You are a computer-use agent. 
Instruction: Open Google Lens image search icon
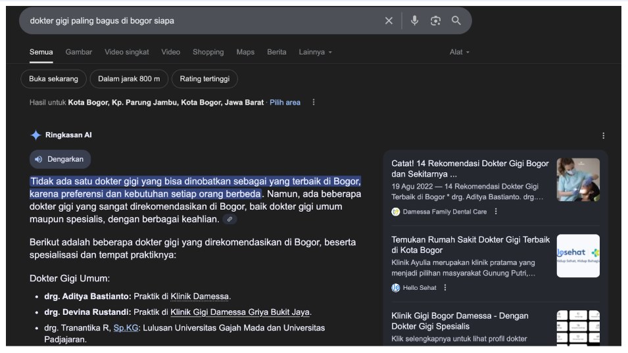pyautogui.click(x=435, y=21)
